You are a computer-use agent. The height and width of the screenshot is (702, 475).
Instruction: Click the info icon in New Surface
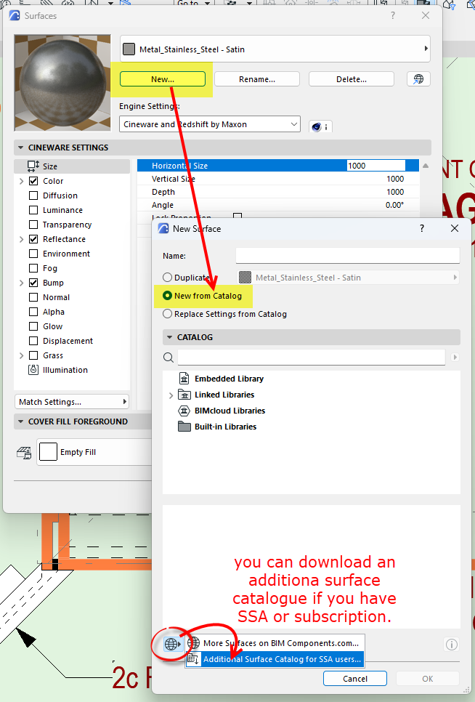452,645
